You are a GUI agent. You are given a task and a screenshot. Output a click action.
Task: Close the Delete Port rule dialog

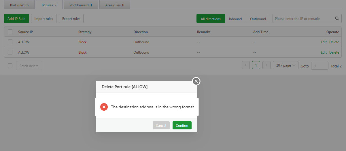click(x=196, y=81)
